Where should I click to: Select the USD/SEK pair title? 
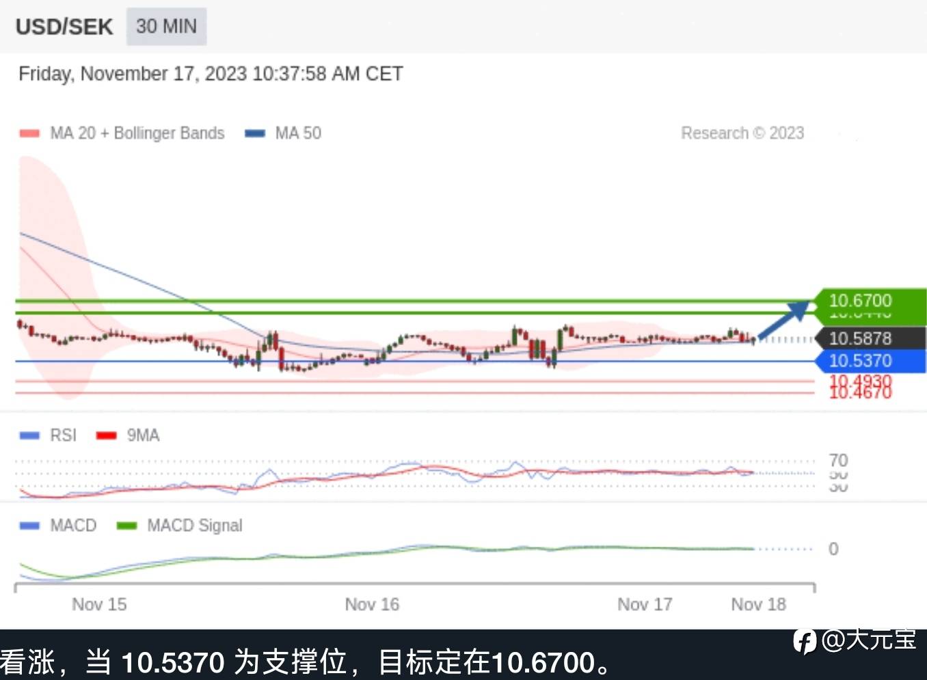click(64, 27)
